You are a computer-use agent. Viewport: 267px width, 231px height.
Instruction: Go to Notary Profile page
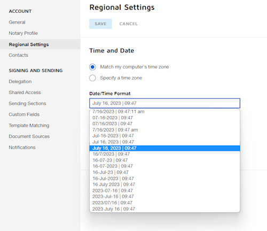pos(23,33)
